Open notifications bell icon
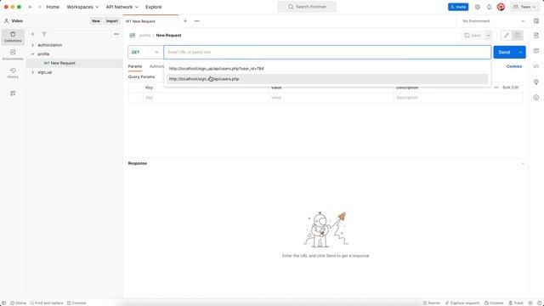The height and width of the screenshot is (306, 544). (x=489, y=7)
